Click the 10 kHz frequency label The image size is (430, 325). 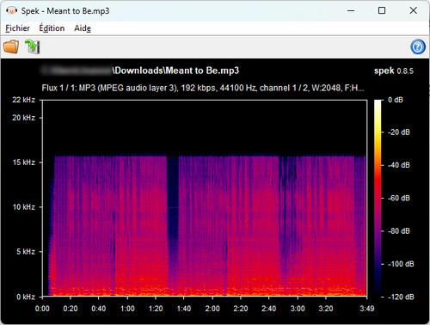23,207
